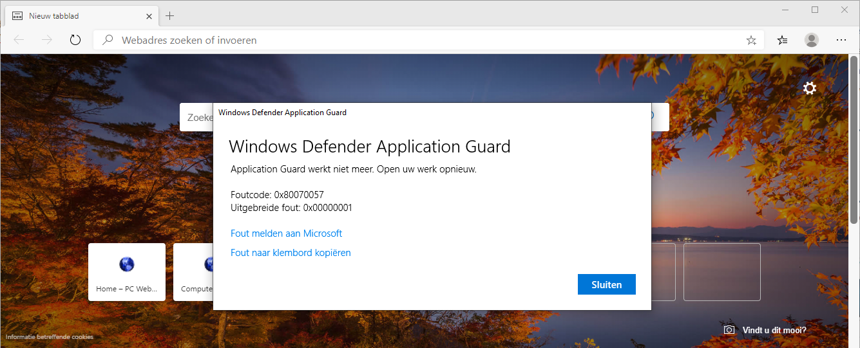Click the 'Sluiten' button
860x348 pixels.
click(x=607, y=284)
